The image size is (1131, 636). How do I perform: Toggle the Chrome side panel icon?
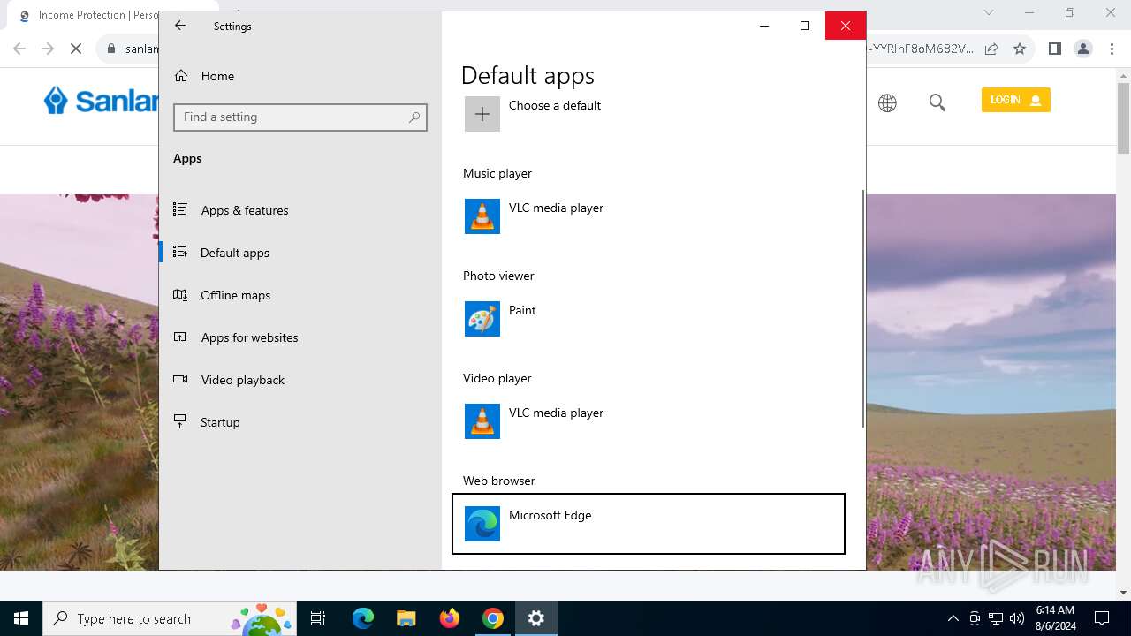pos(1054,49)
